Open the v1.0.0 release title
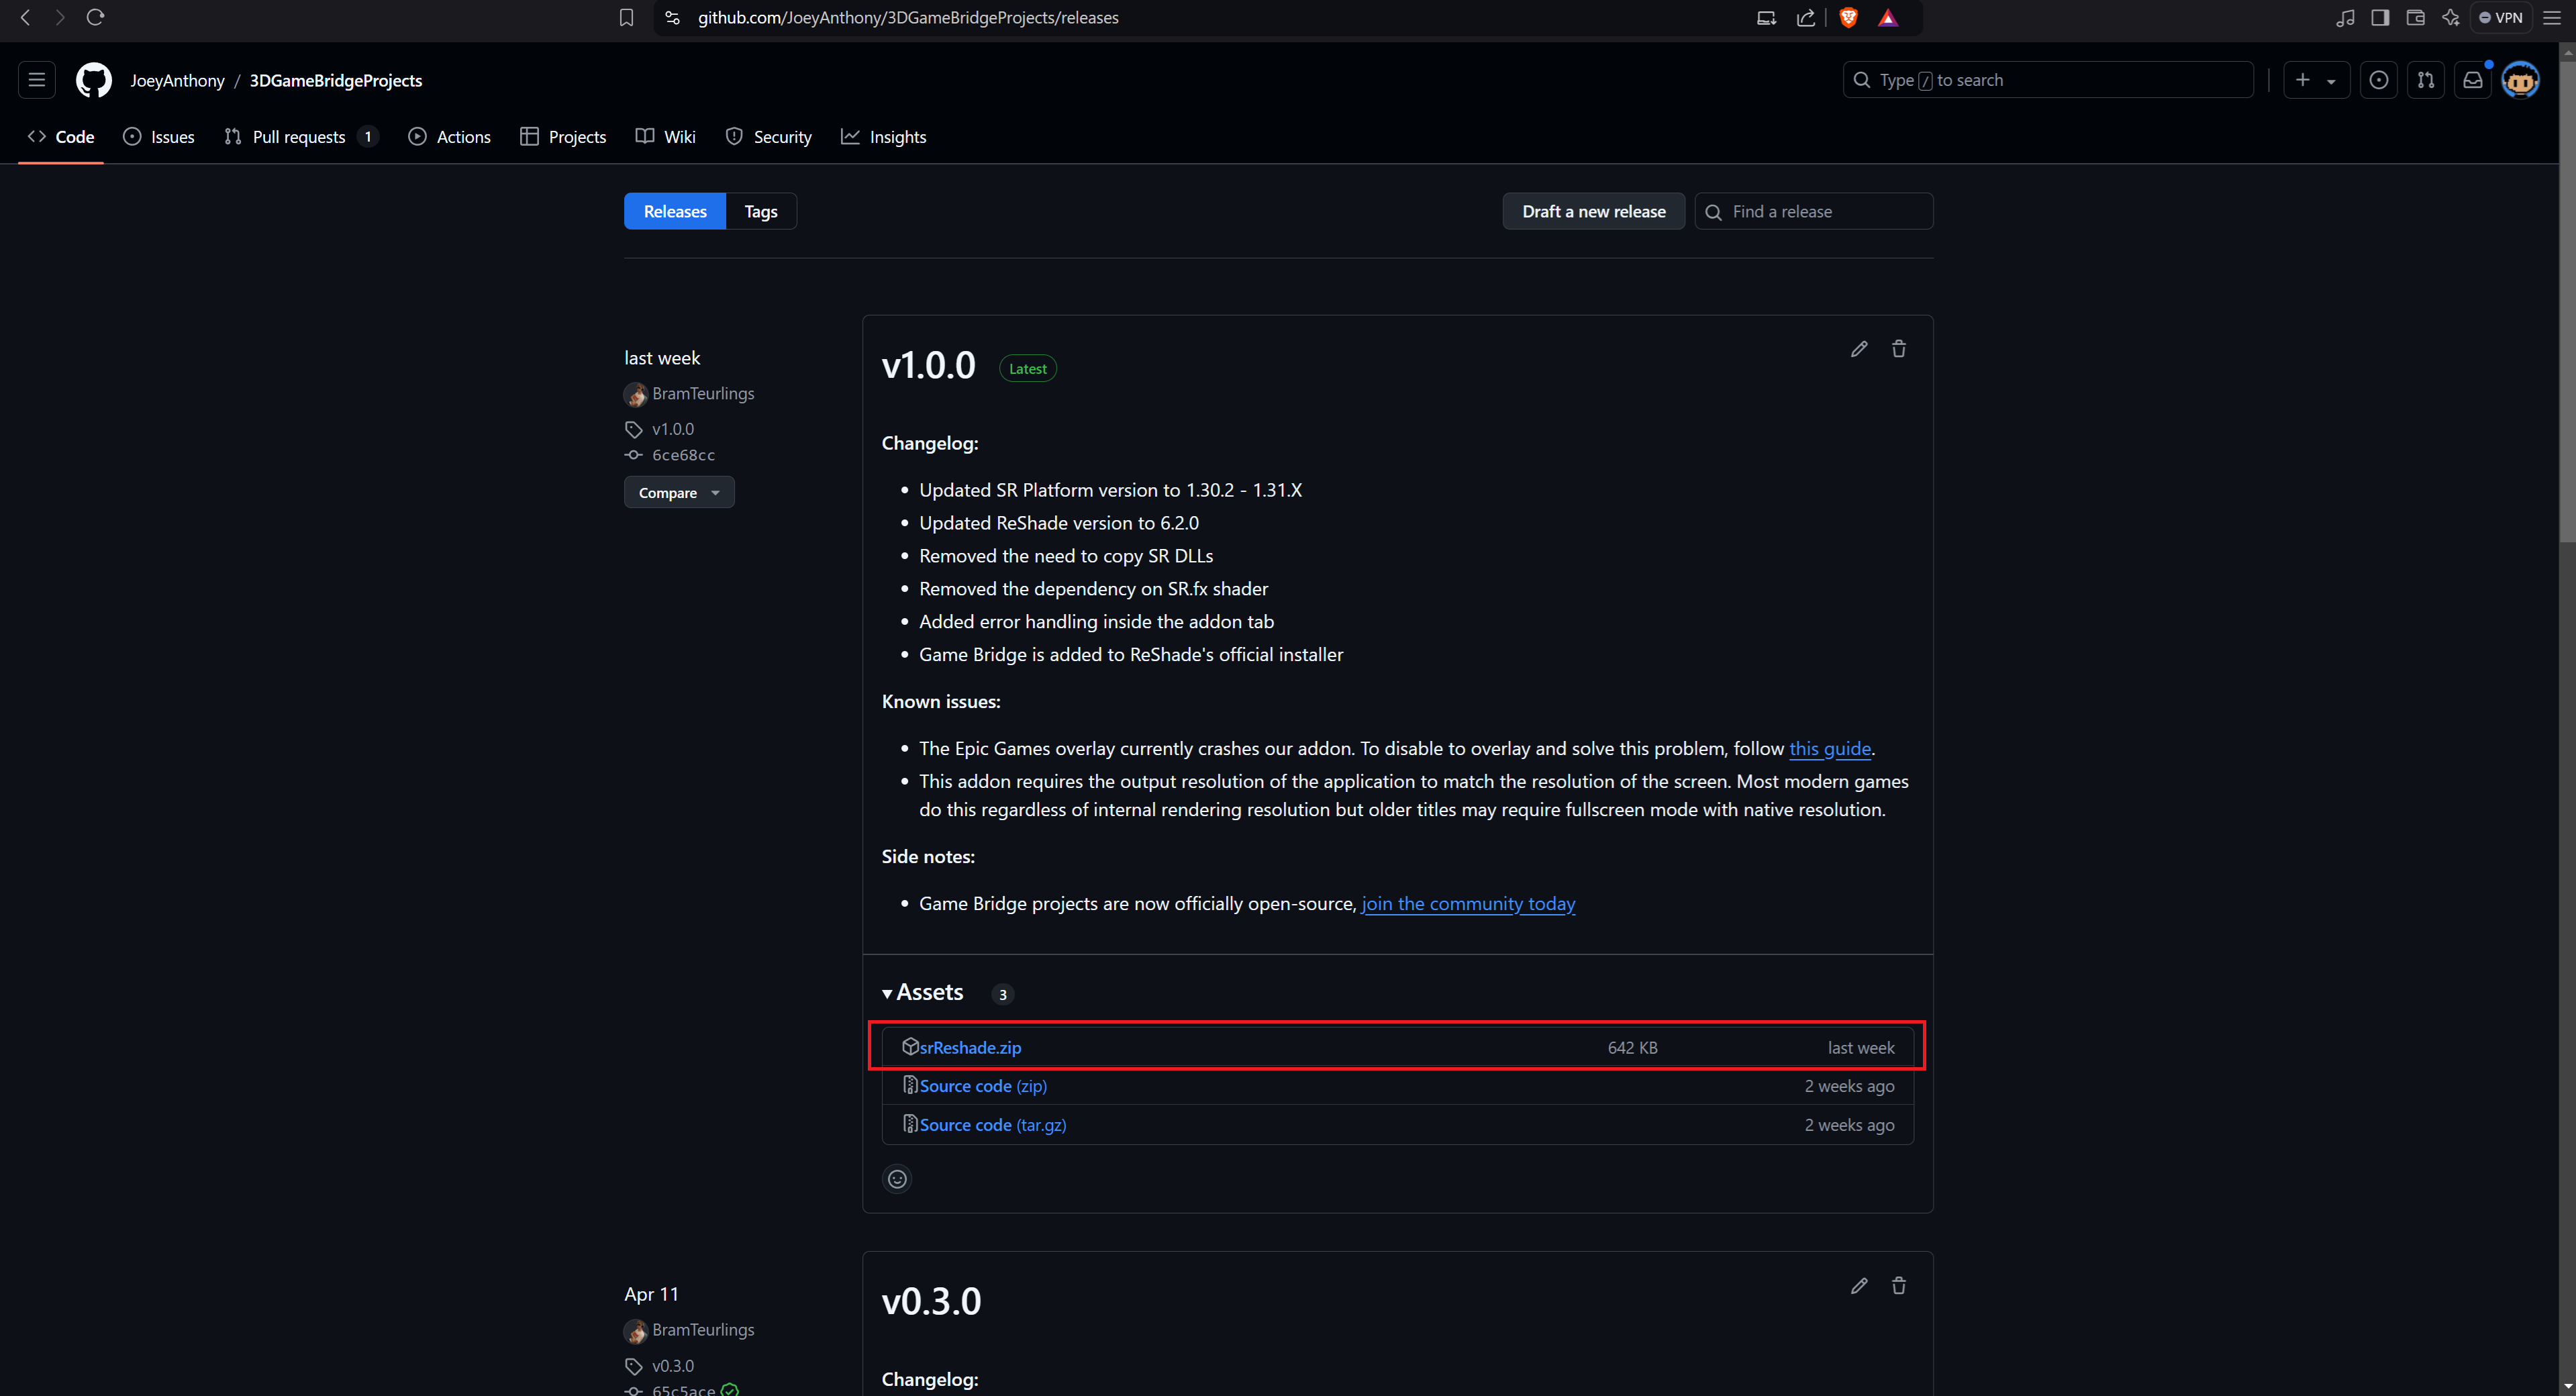This screenshot has width=2576, height=1396. pyautogui.click(x=928, y=365)
